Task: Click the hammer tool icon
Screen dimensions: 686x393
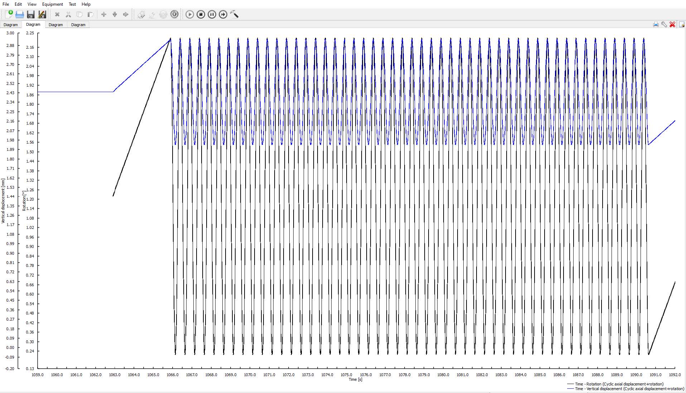Action: (x=235, y=14)
